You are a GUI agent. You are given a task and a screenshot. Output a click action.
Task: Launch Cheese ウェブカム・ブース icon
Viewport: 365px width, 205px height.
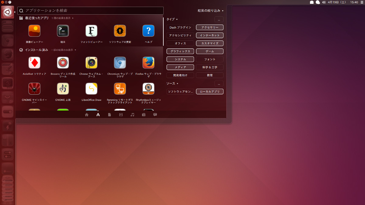click(x=92, y=63)
